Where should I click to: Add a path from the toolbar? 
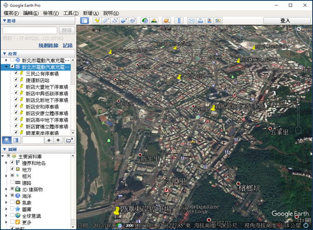point(115,20)
